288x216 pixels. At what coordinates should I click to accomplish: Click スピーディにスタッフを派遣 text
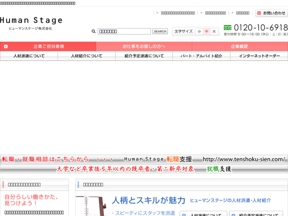coord(143,213)
